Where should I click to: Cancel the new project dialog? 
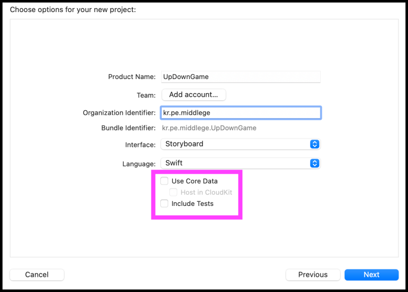pos(37,274)
